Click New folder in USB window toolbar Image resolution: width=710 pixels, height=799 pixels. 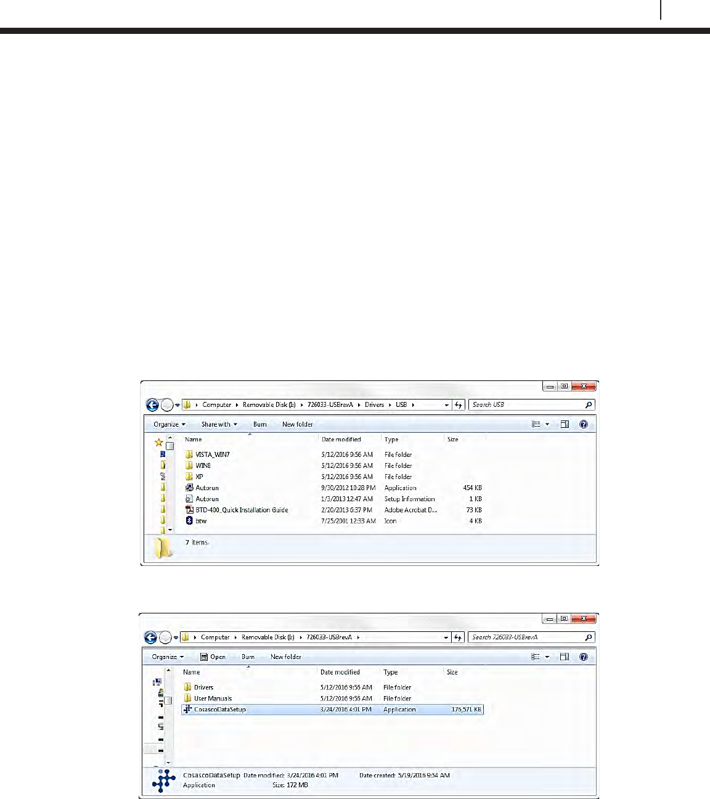coord(298,424)
